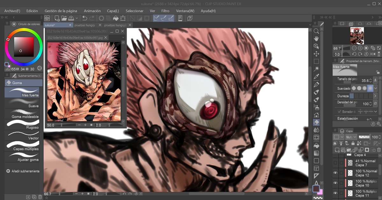382x200 pixels.
Task: Click Añadir subherramienta
Action: pyautogui.click(x=22, y=171)
